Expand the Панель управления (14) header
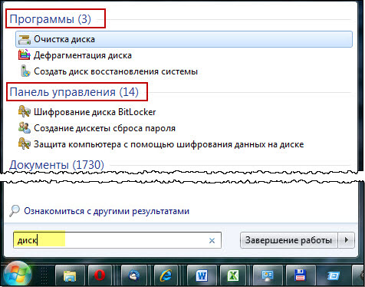 [x=74, y=92]
